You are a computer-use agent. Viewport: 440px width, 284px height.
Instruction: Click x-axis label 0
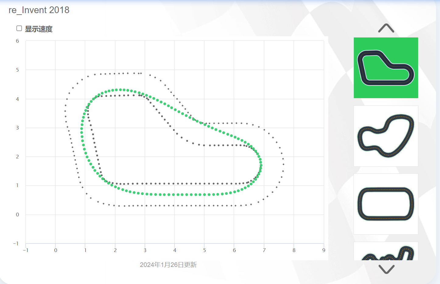pos(55,250)
